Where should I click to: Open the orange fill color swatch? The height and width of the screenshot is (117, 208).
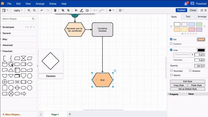tap(201, 39)
